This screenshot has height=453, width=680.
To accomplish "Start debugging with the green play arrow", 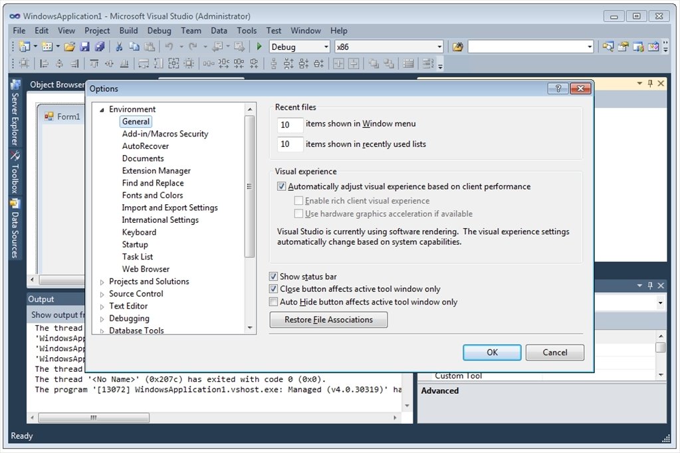I will pos(259,46).
